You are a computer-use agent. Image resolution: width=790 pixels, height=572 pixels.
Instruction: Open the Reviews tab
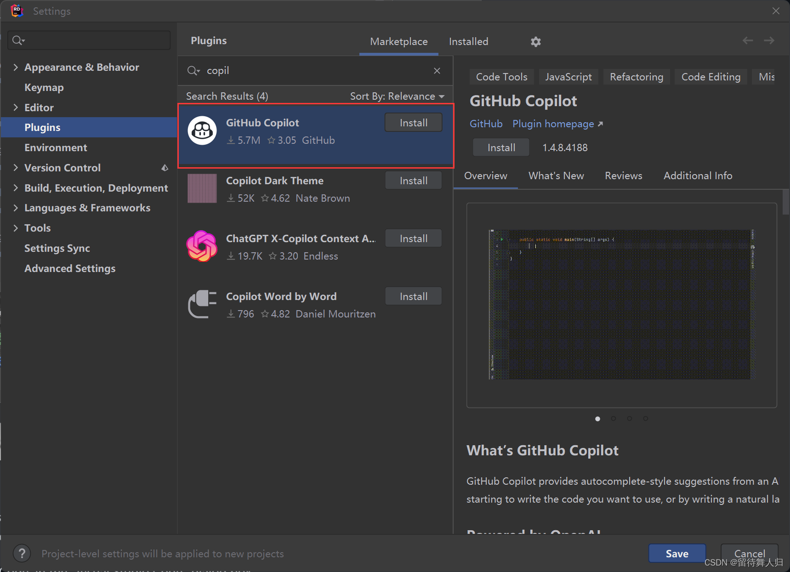[624, 176]
